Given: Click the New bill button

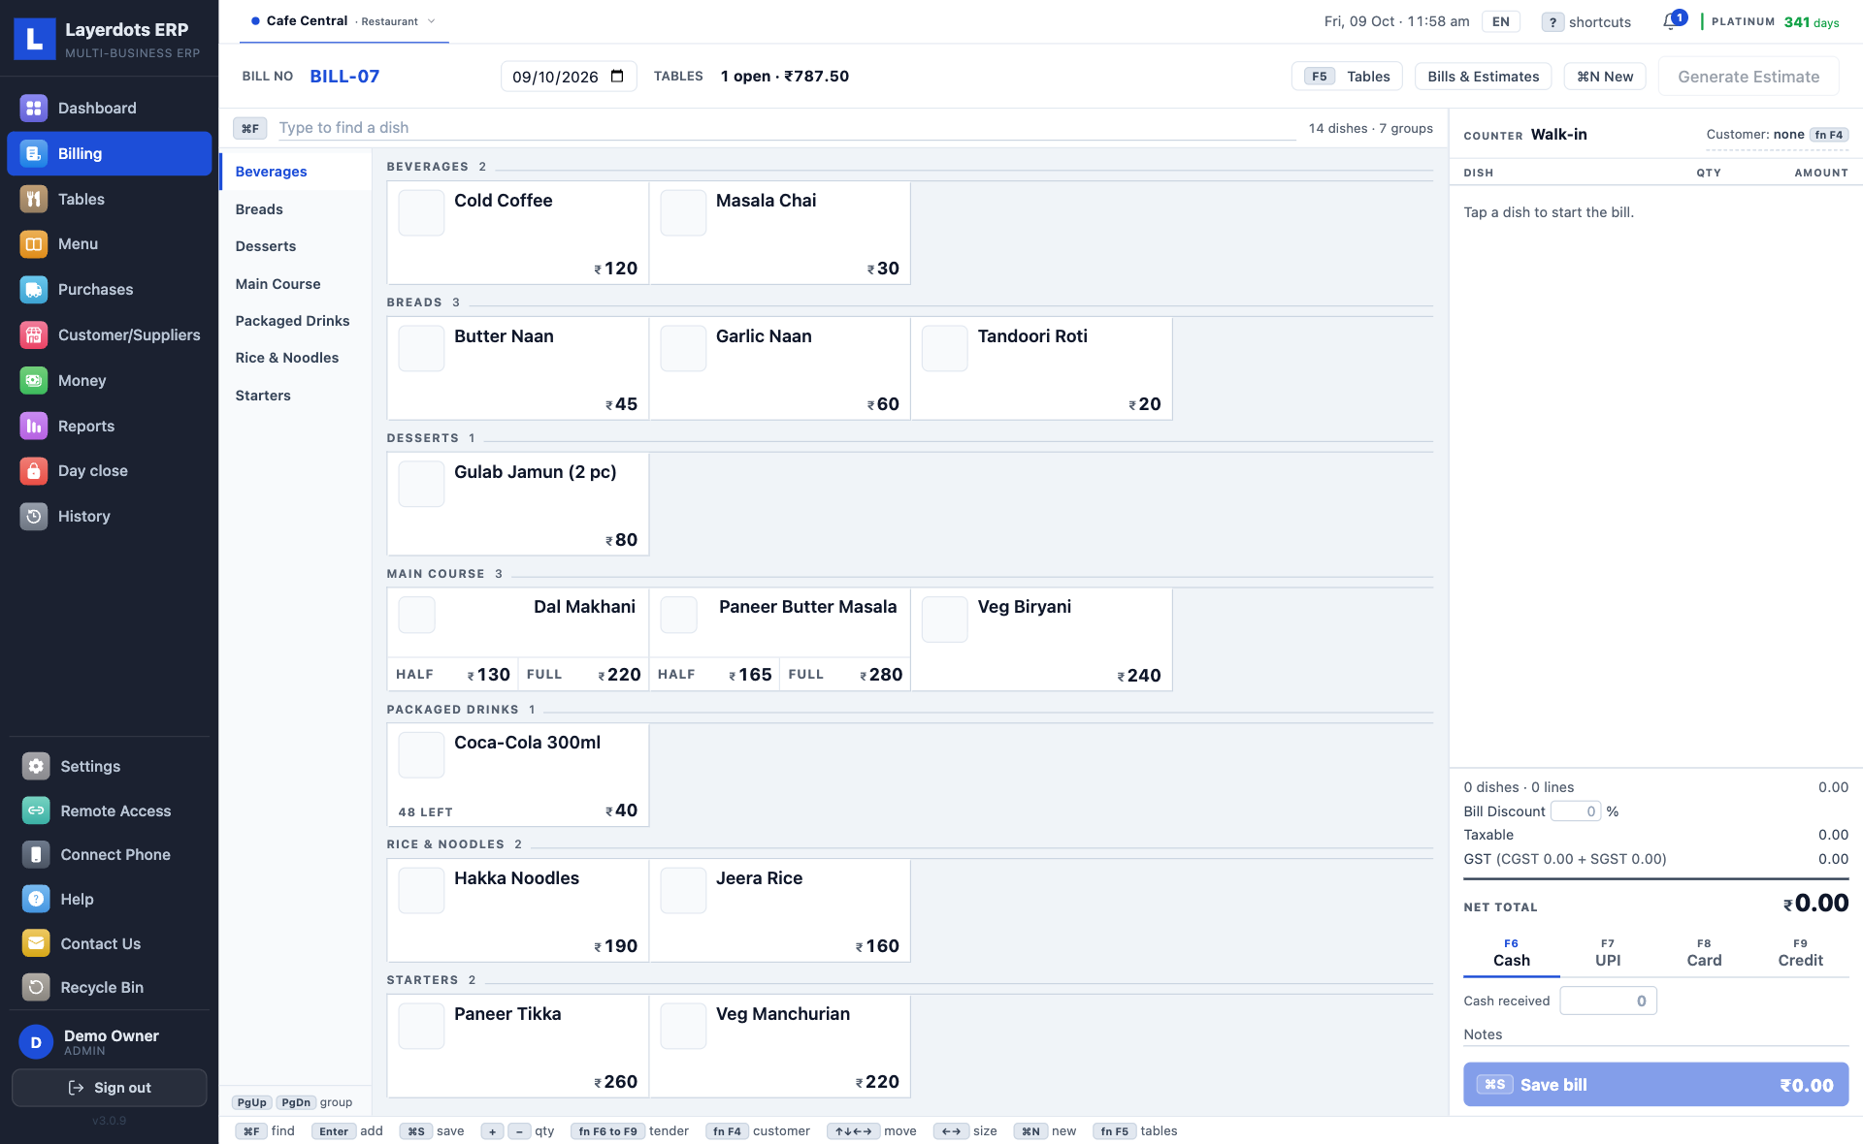Looking at the screenshot, I should point(1605,77).
